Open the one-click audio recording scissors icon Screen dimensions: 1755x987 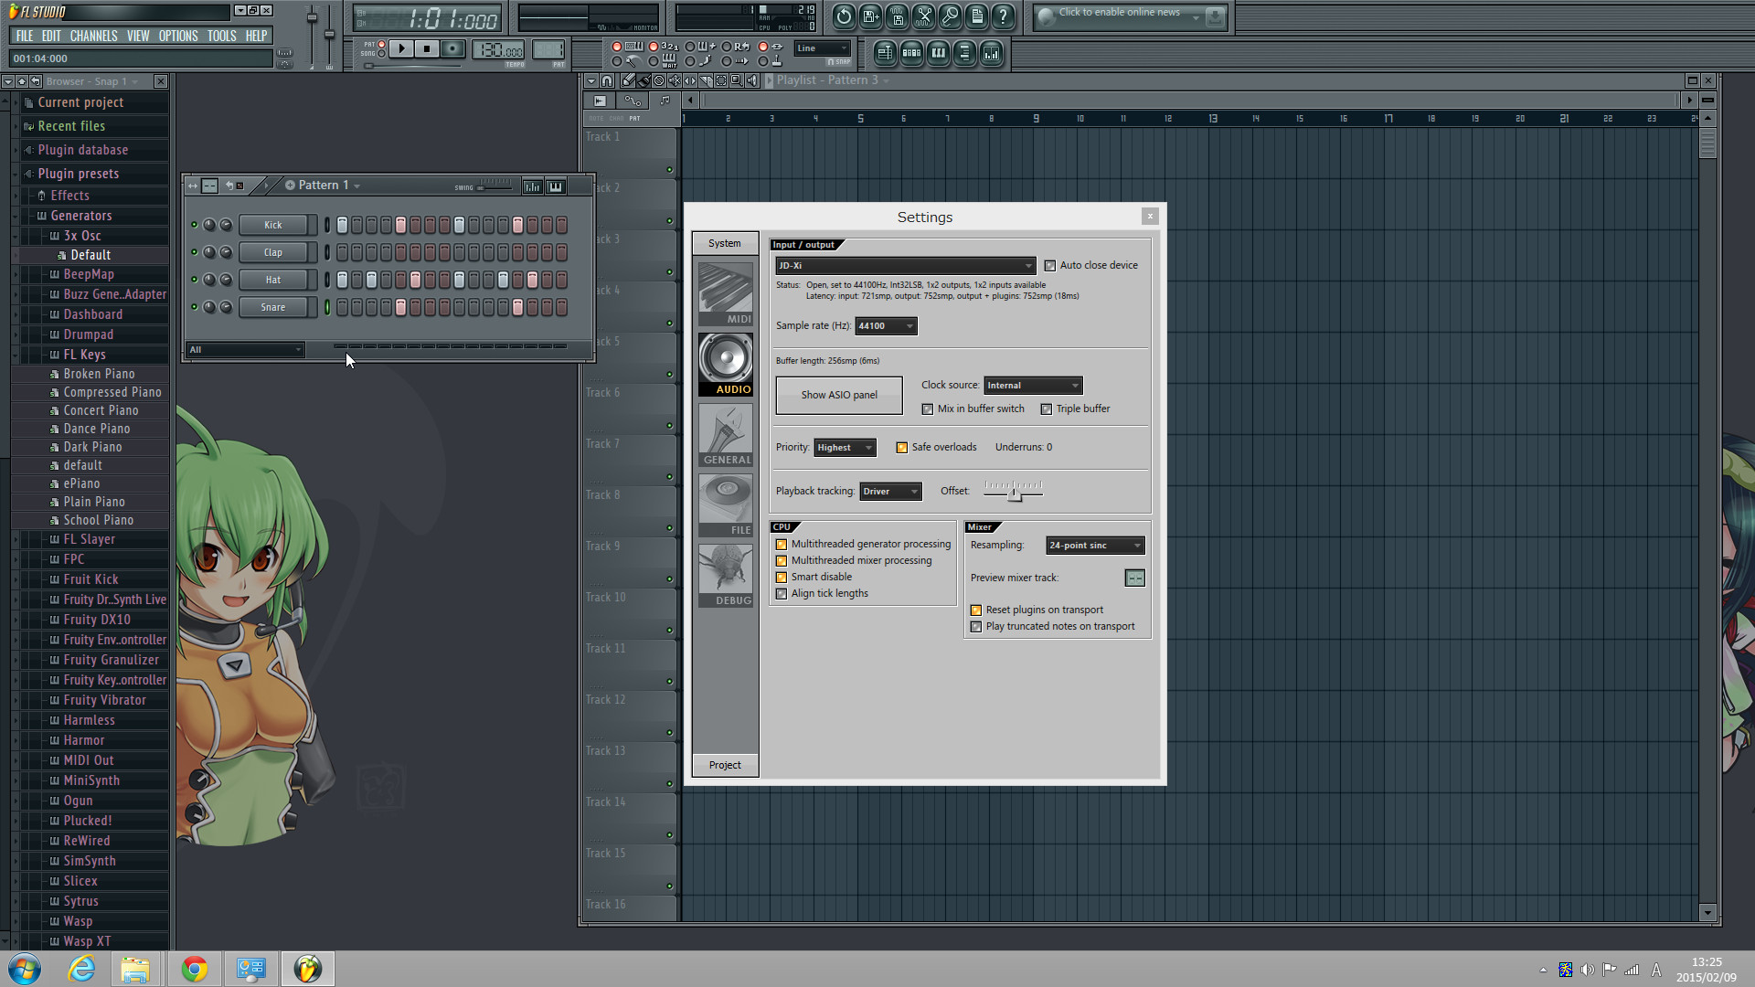click(x=923, y=16)
